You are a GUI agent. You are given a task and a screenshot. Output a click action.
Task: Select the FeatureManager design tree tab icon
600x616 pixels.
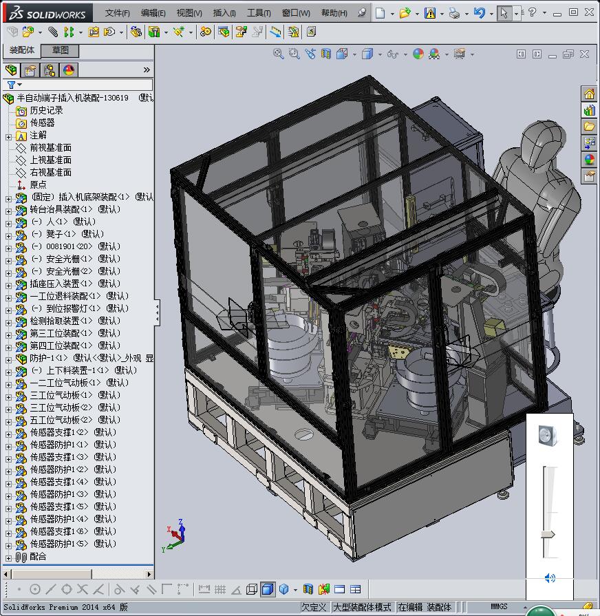pos(11,70)
